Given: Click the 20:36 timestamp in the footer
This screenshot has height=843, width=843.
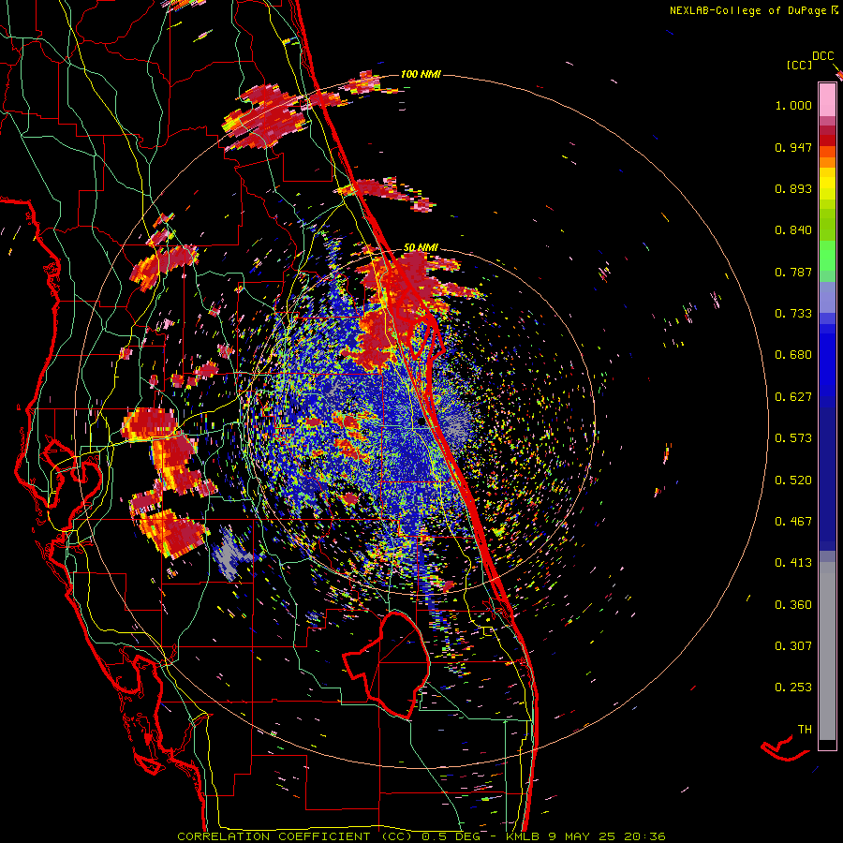Looking at the screenshot, I should [x=644, y=836].
